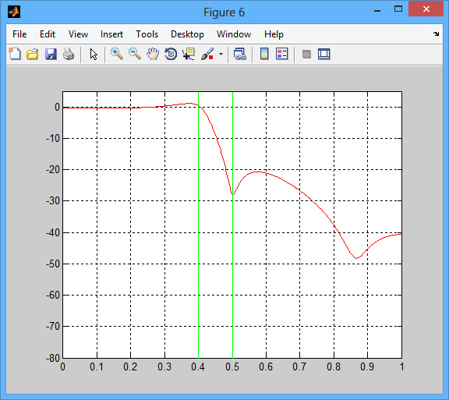The width and height of the screenshot is (449, 400).
Task: Enable the Rotate 3D tool
Action: coord(171,54)
